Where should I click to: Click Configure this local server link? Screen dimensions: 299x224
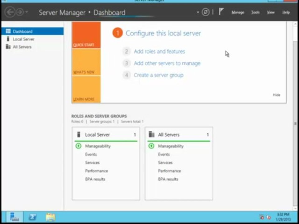tap(163, 33)
